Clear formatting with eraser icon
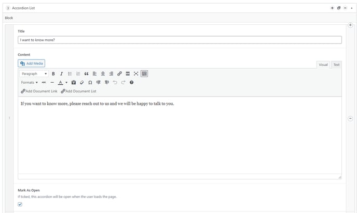The height and width of the screenshot is (213, 357). (x=82, y=82)
